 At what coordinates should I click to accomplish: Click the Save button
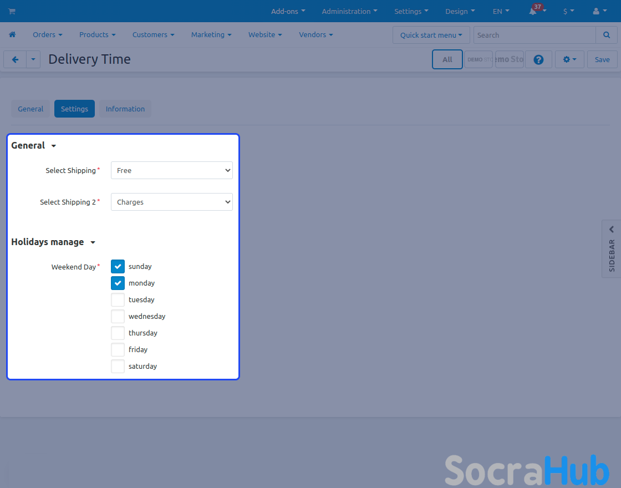602,59
